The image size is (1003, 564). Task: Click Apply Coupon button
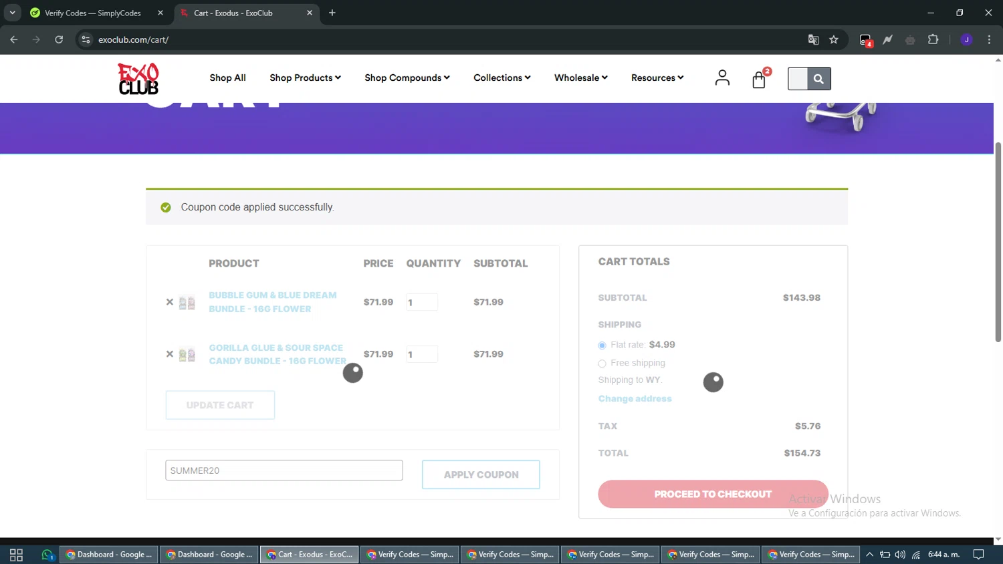[481, 474]
